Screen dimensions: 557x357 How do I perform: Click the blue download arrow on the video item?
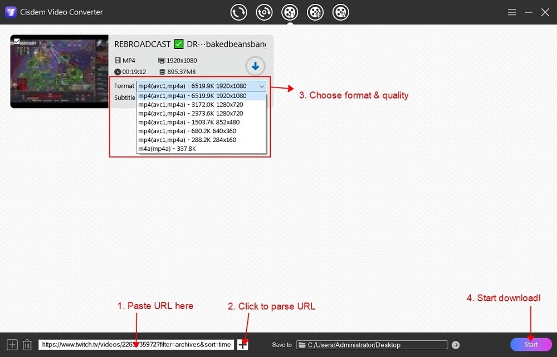tap(255, 66)
